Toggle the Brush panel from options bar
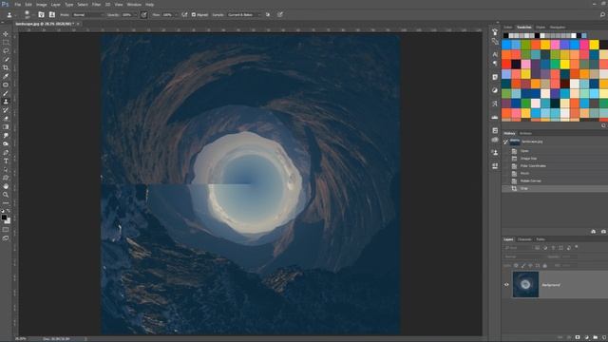The width and height of the screenshot is (608, 342). 41,15
